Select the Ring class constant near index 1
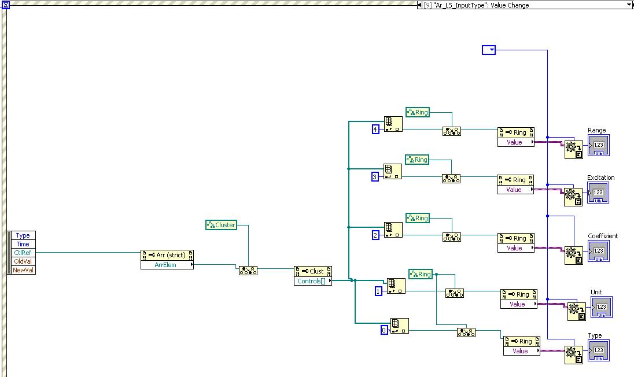 point(421,274)
